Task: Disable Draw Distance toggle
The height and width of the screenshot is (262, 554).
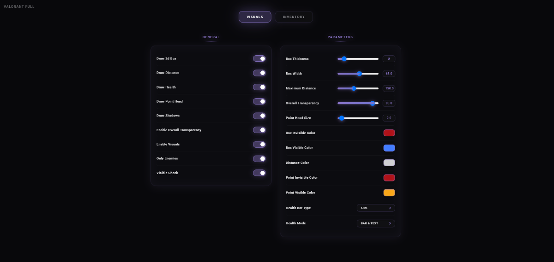Action: click(x=259, y=73)
